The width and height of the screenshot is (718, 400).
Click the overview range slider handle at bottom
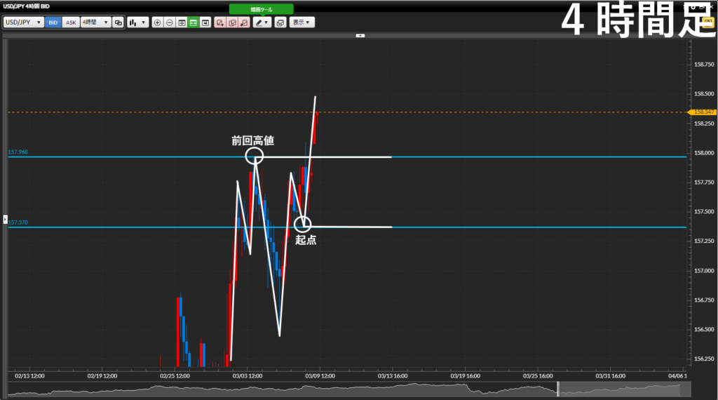(x=558, y=388)
